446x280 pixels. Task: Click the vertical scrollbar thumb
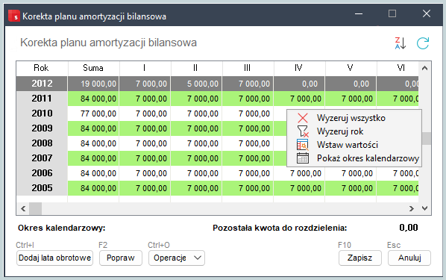426,138
